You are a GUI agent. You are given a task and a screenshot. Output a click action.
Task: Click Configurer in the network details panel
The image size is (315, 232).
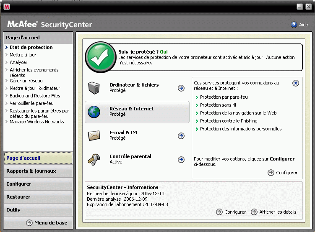coord(282,173)
